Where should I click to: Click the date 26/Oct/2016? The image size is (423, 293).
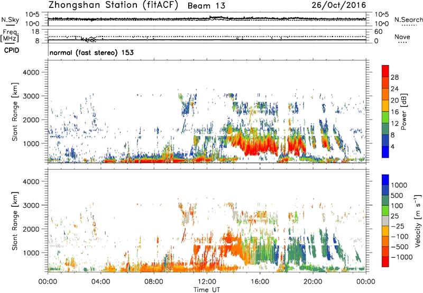(x=339, y=5)
